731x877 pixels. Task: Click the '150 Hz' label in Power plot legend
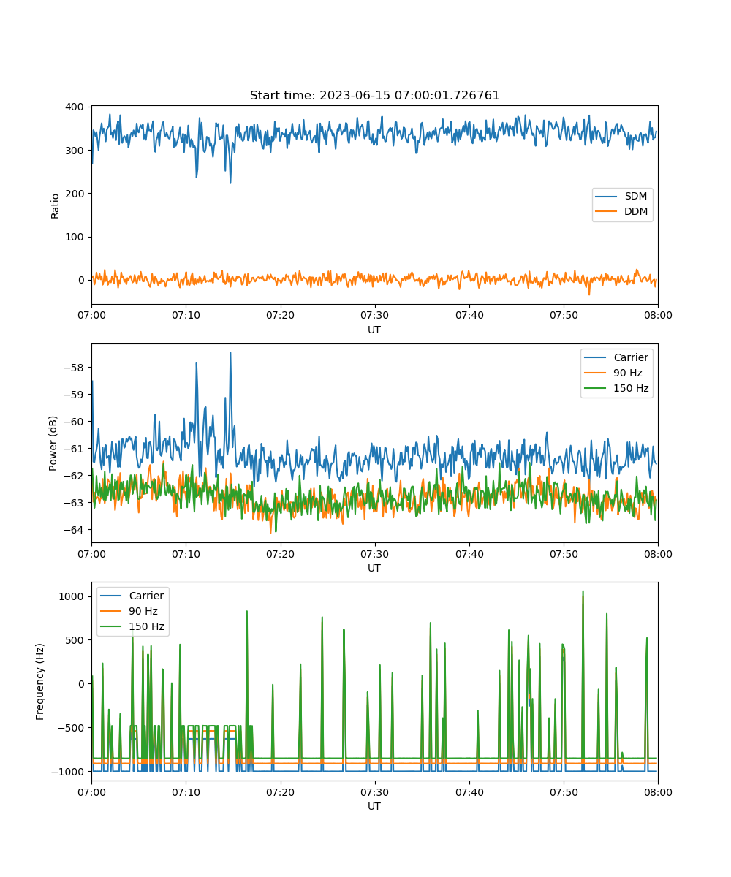tap(631, 388)
